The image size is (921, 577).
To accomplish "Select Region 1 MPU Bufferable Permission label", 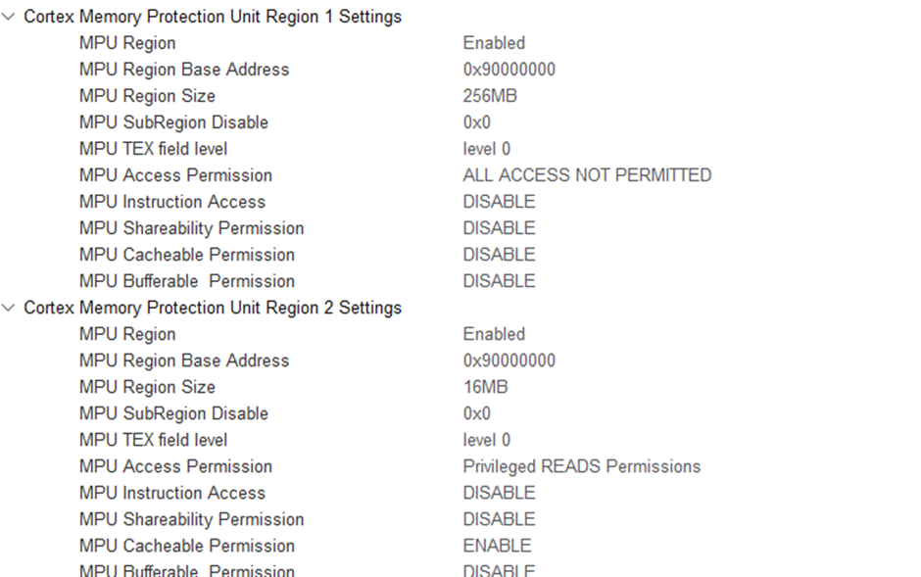I will click(187, 281).
